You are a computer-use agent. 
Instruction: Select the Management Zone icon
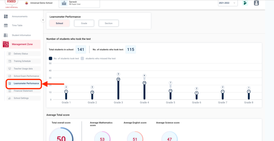(x=6, y=44)
